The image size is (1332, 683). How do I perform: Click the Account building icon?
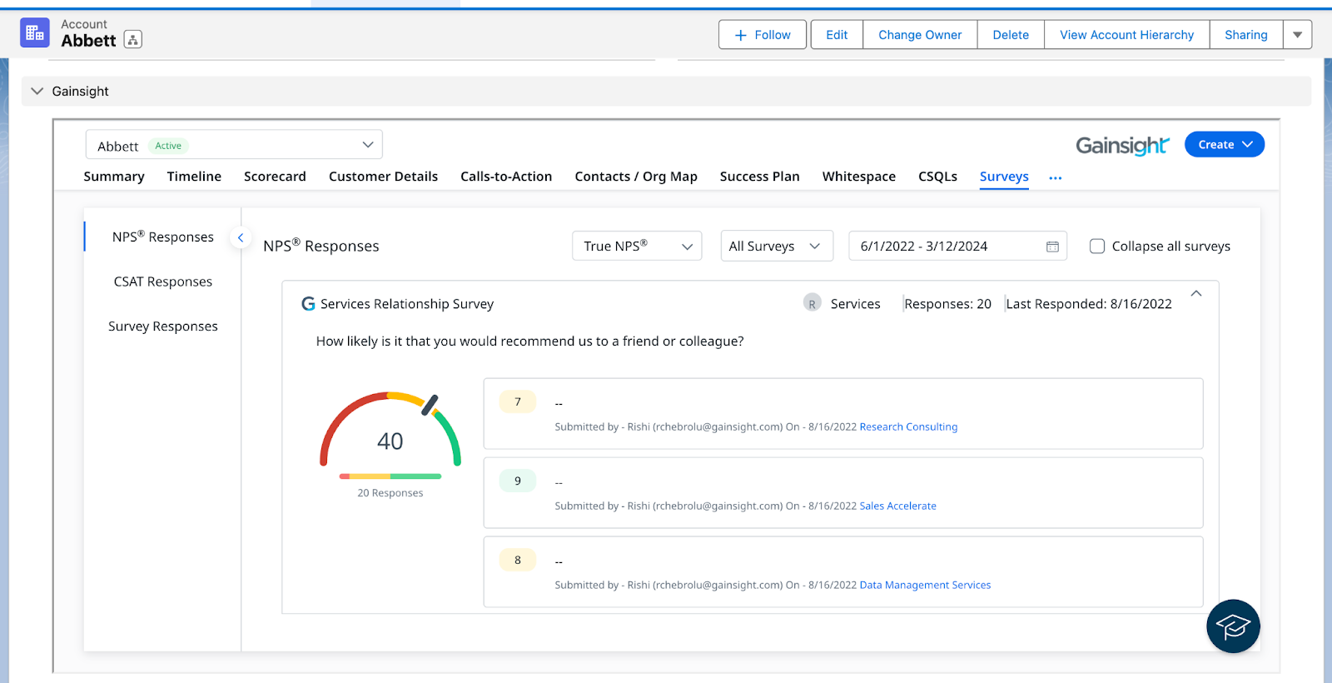(x=35, y=33)
